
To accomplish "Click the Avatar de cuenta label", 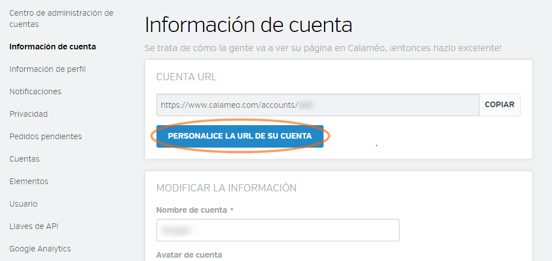I will tap(189, 255).
